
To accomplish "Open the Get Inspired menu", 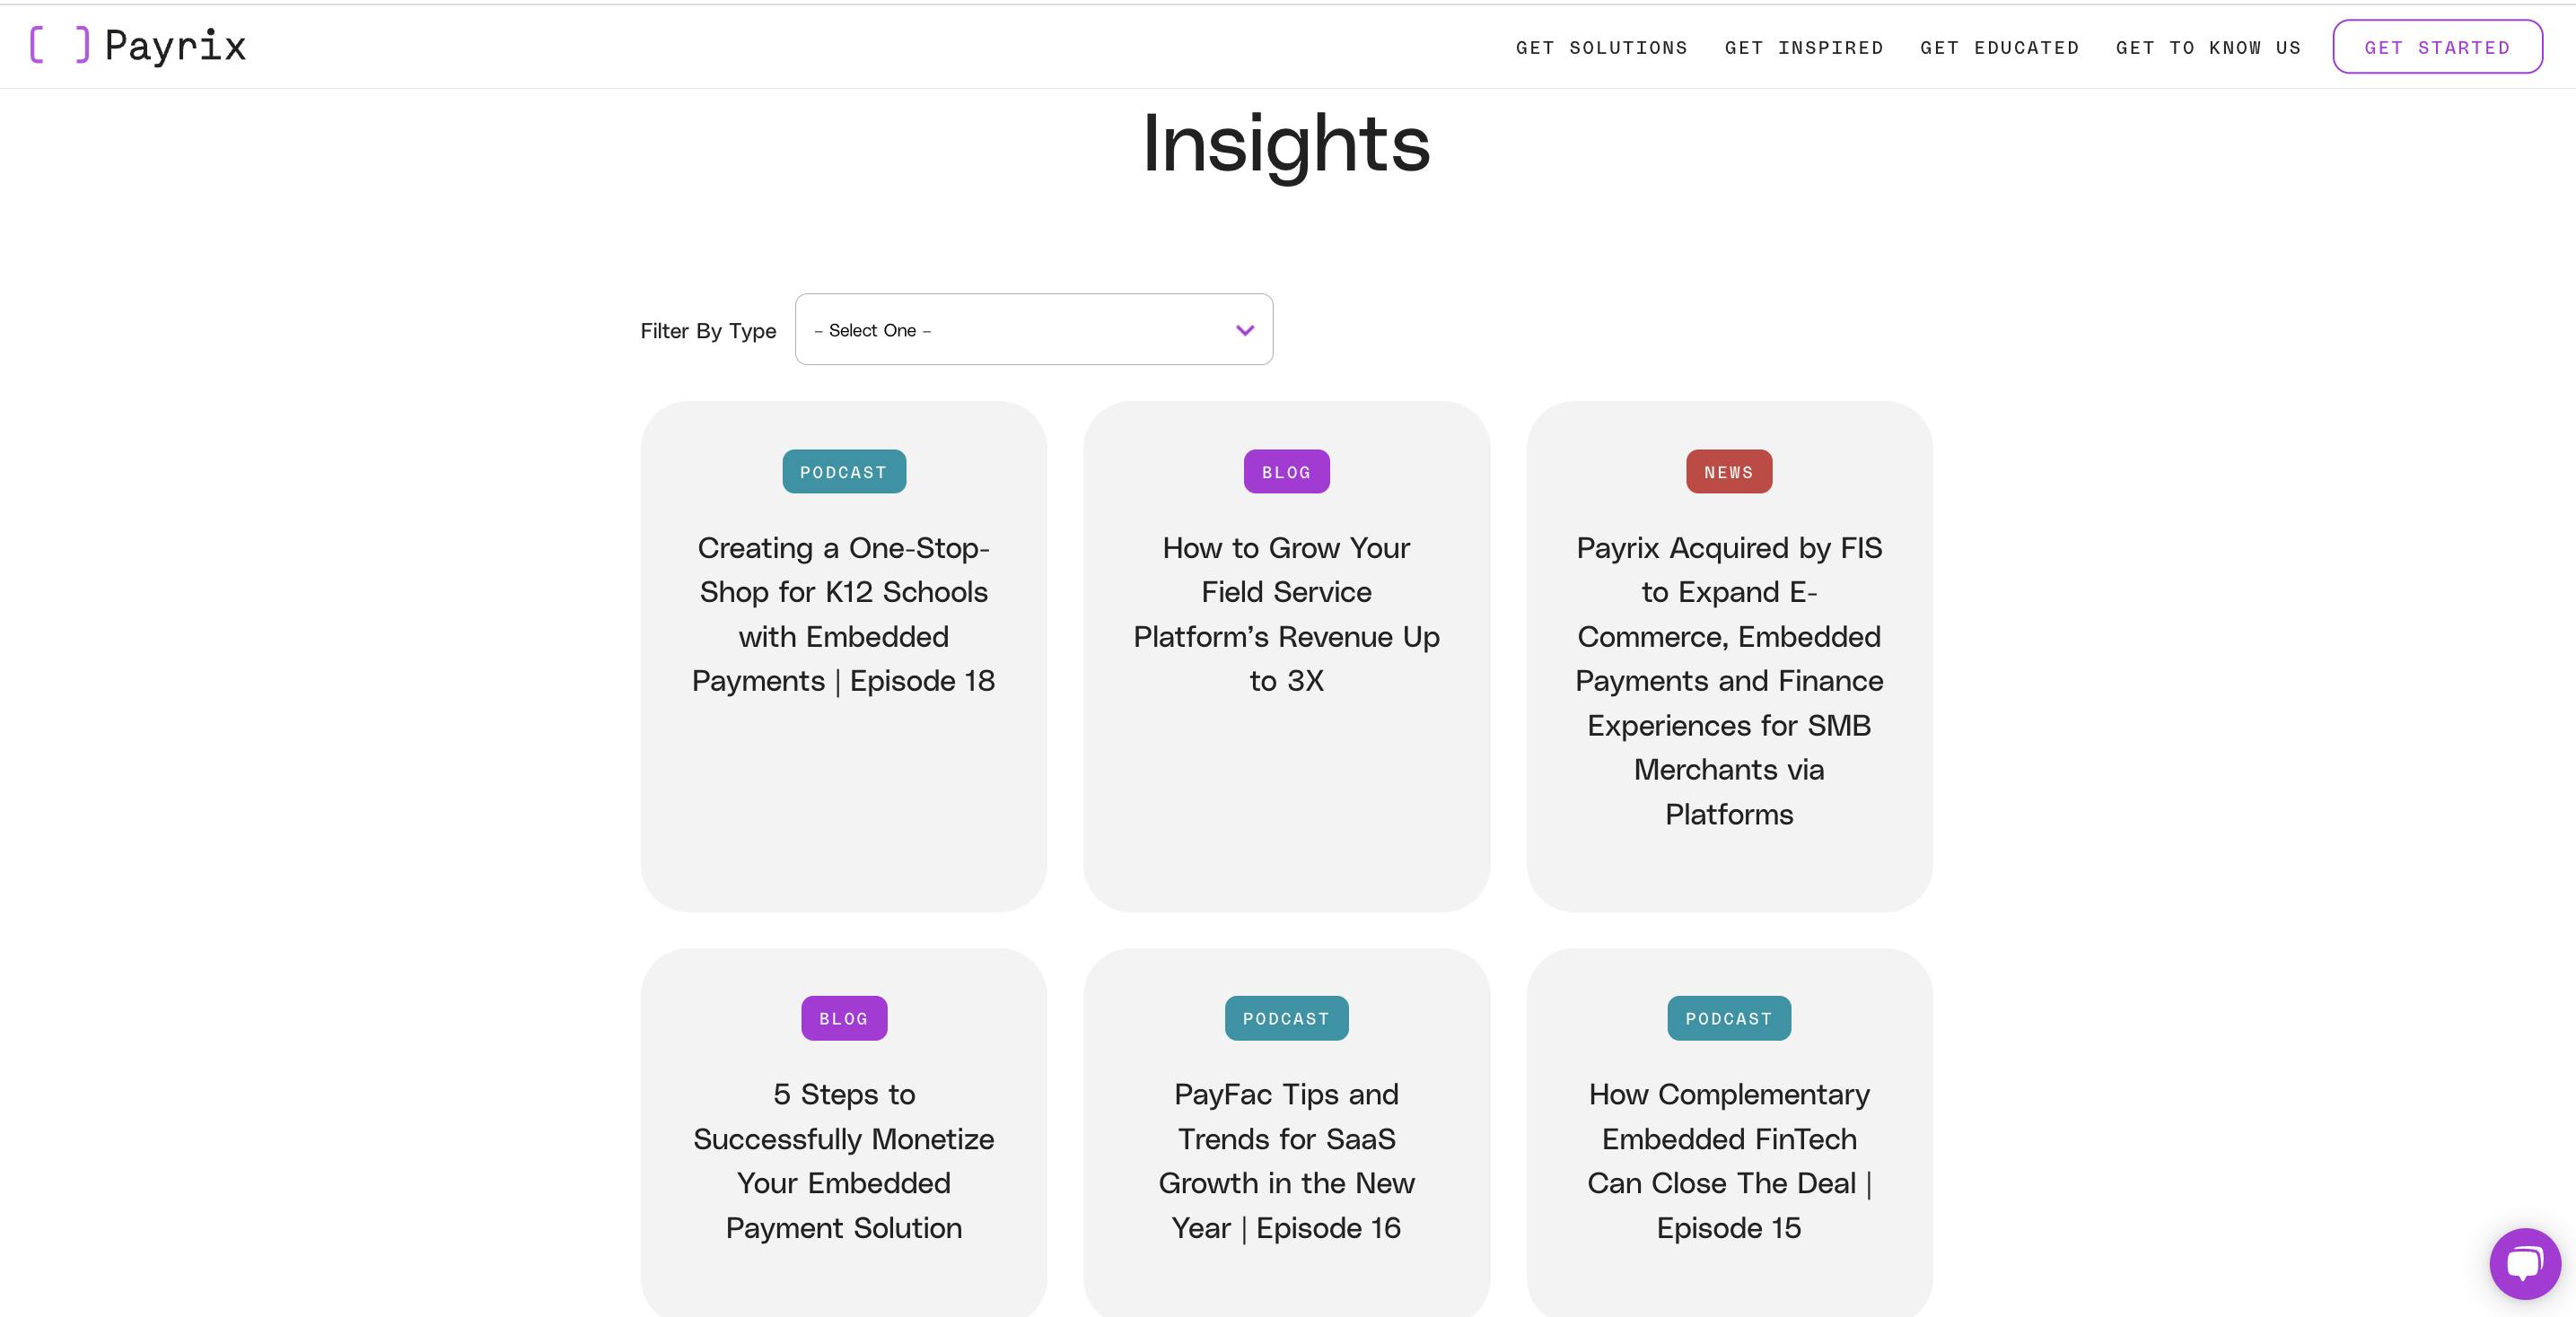I will [1803, 47].
